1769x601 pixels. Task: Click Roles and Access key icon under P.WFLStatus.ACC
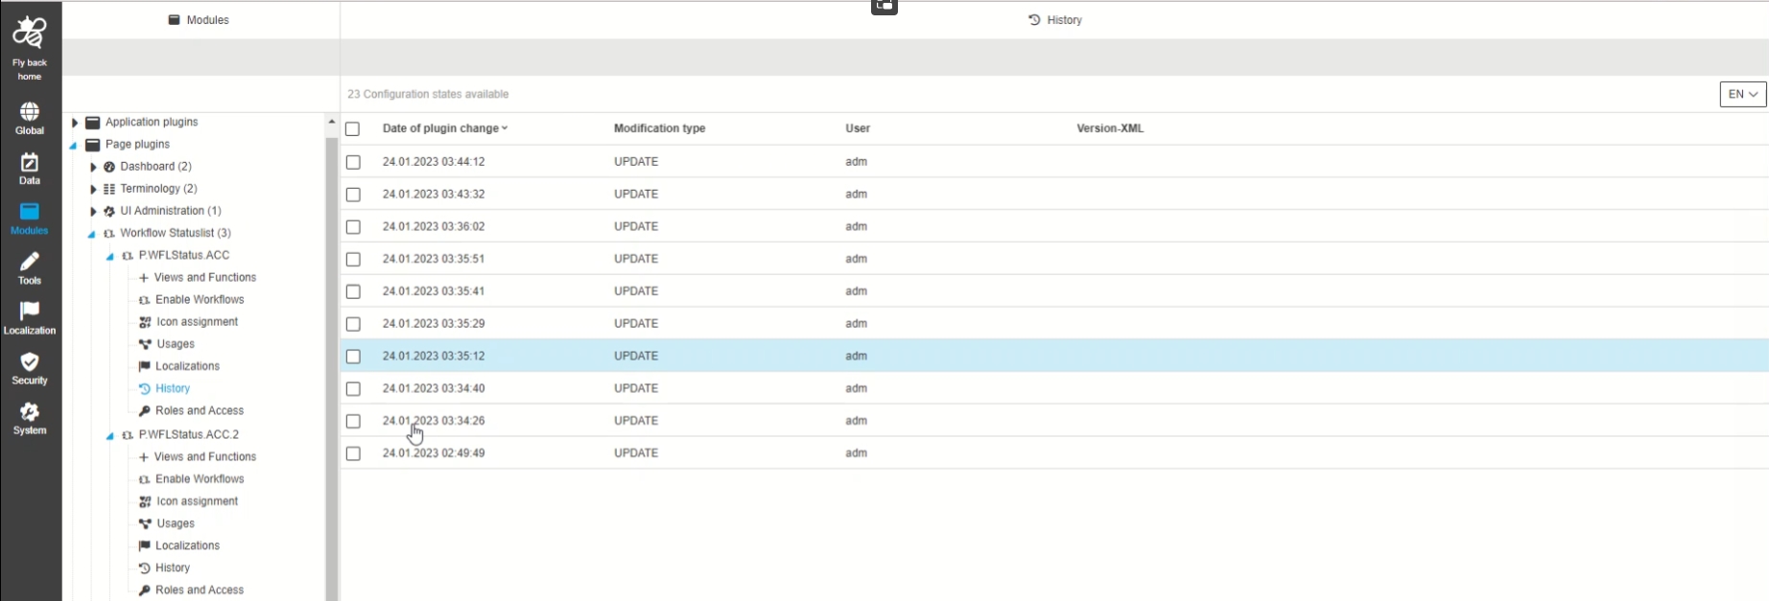point(145,411)
